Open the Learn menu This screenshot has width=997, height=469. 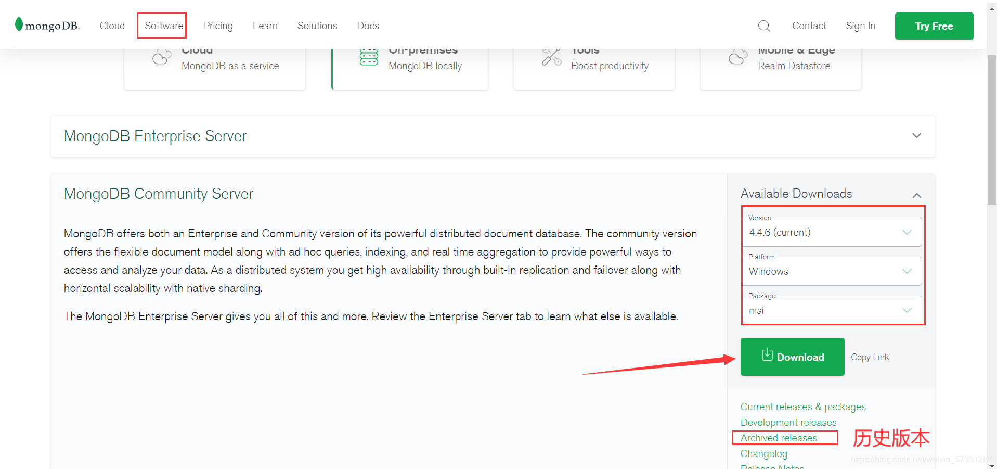pyautogui.click(x=265, y=26)
